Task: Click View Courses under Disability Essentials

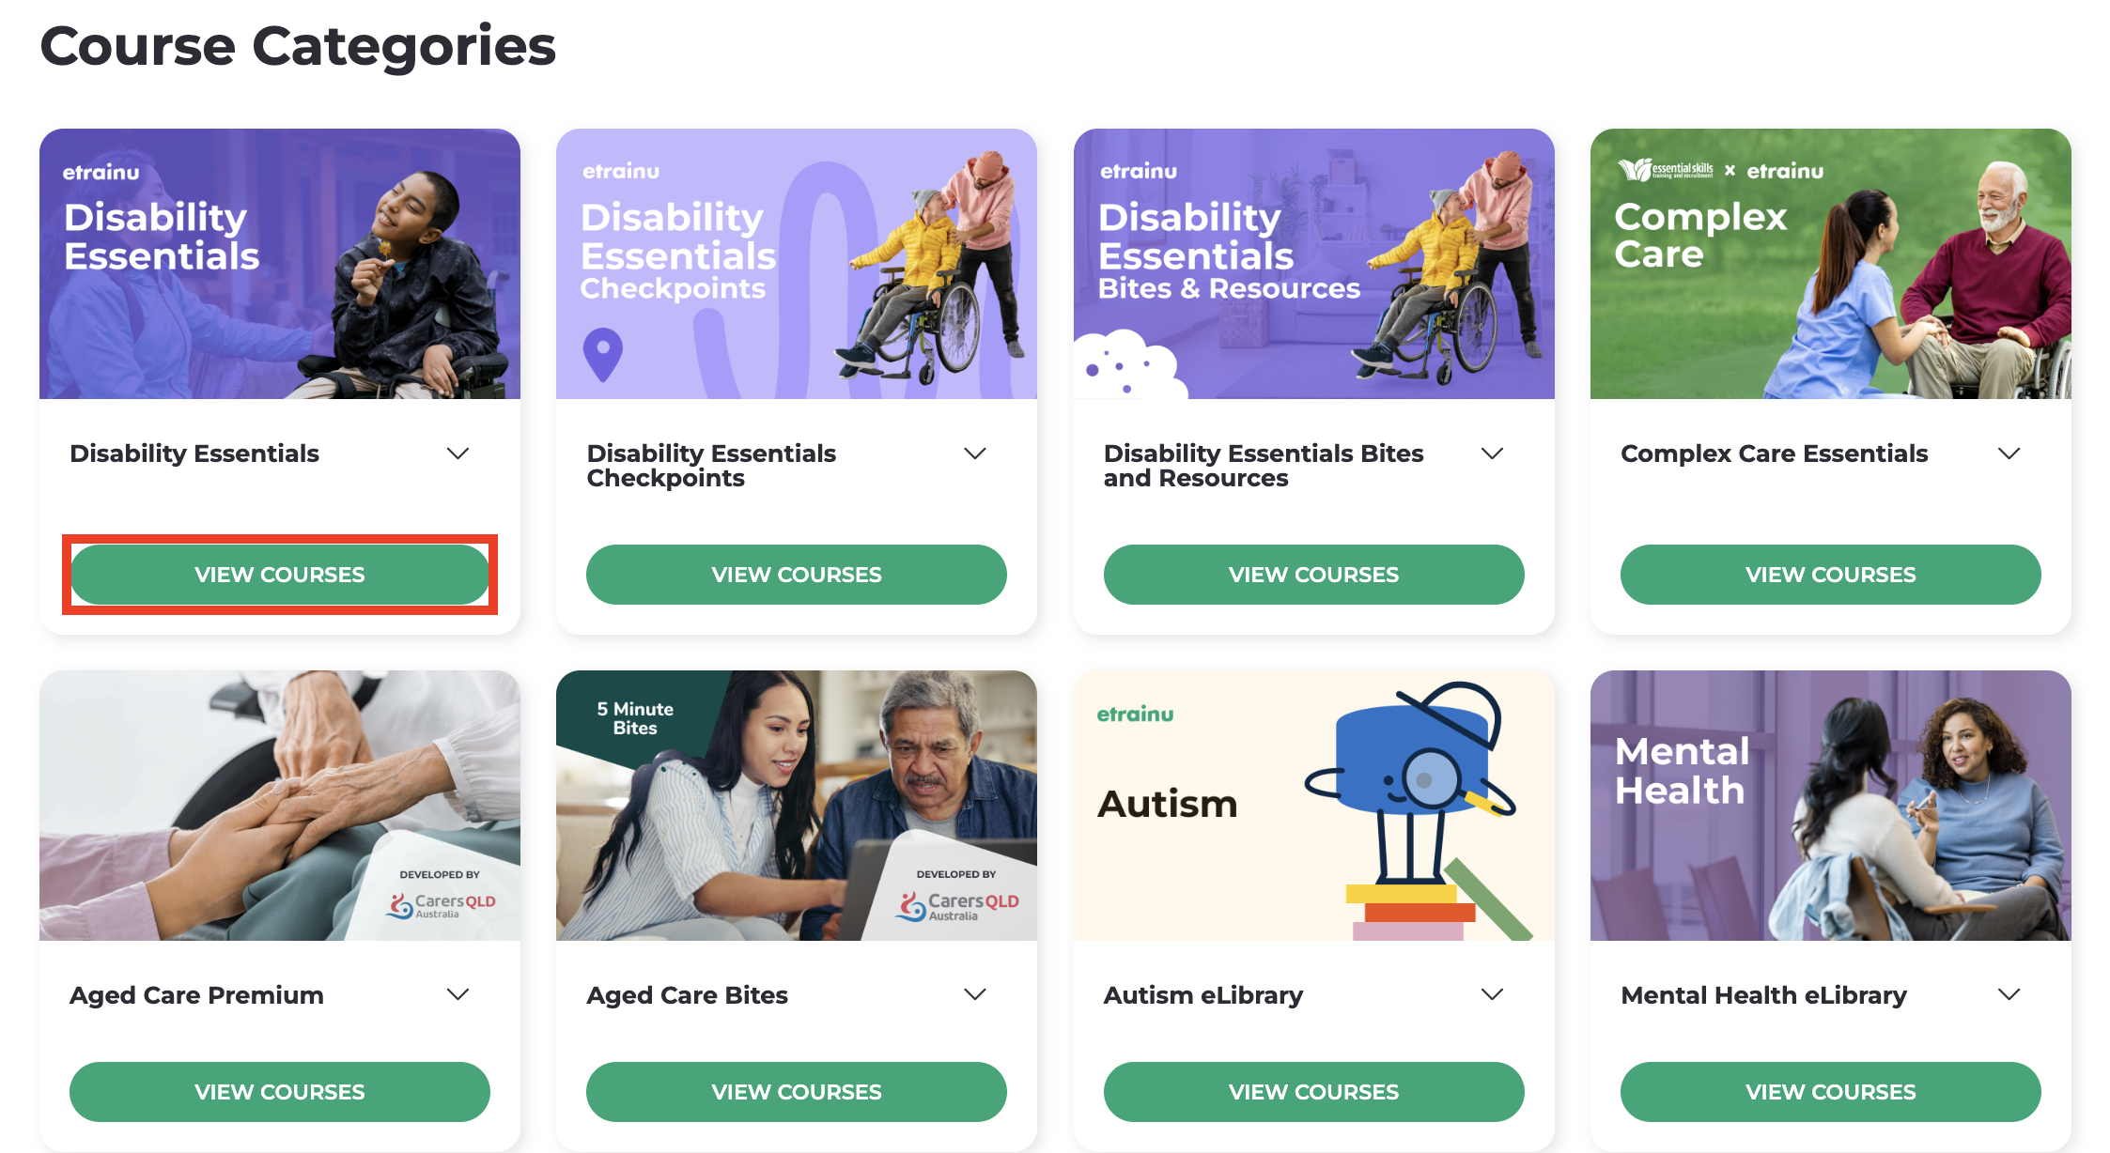Action: [x=280, y=575]
